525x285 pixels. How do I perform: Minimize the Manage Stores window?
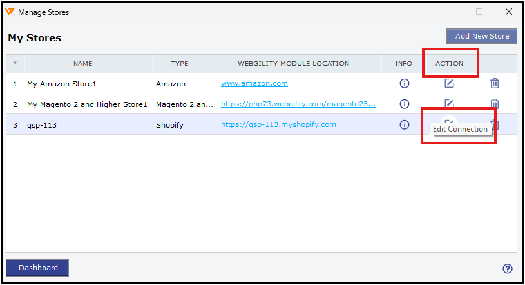[450, 12]
